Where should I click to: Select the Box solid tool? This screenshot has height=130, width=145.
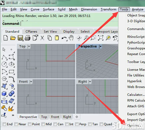coord(4,93)
